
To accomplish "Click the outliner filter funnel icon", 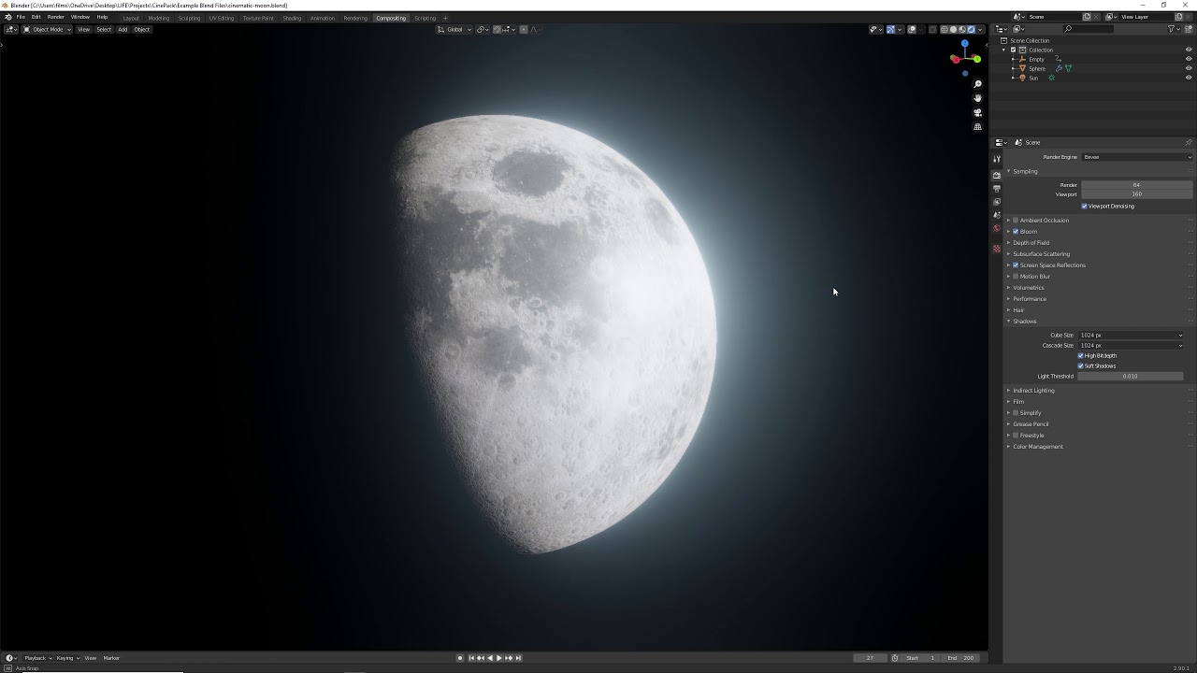I will click(x=1172, y=29).
